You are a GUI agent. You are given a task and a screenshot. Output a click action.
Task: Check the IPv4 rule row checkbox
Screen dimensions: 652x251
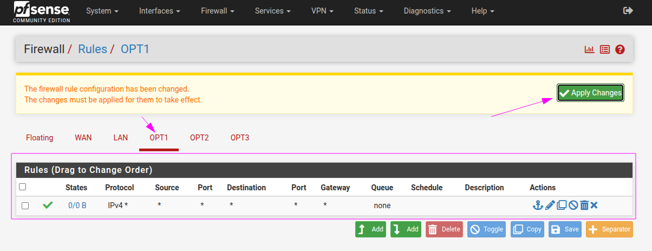point(25,205)
